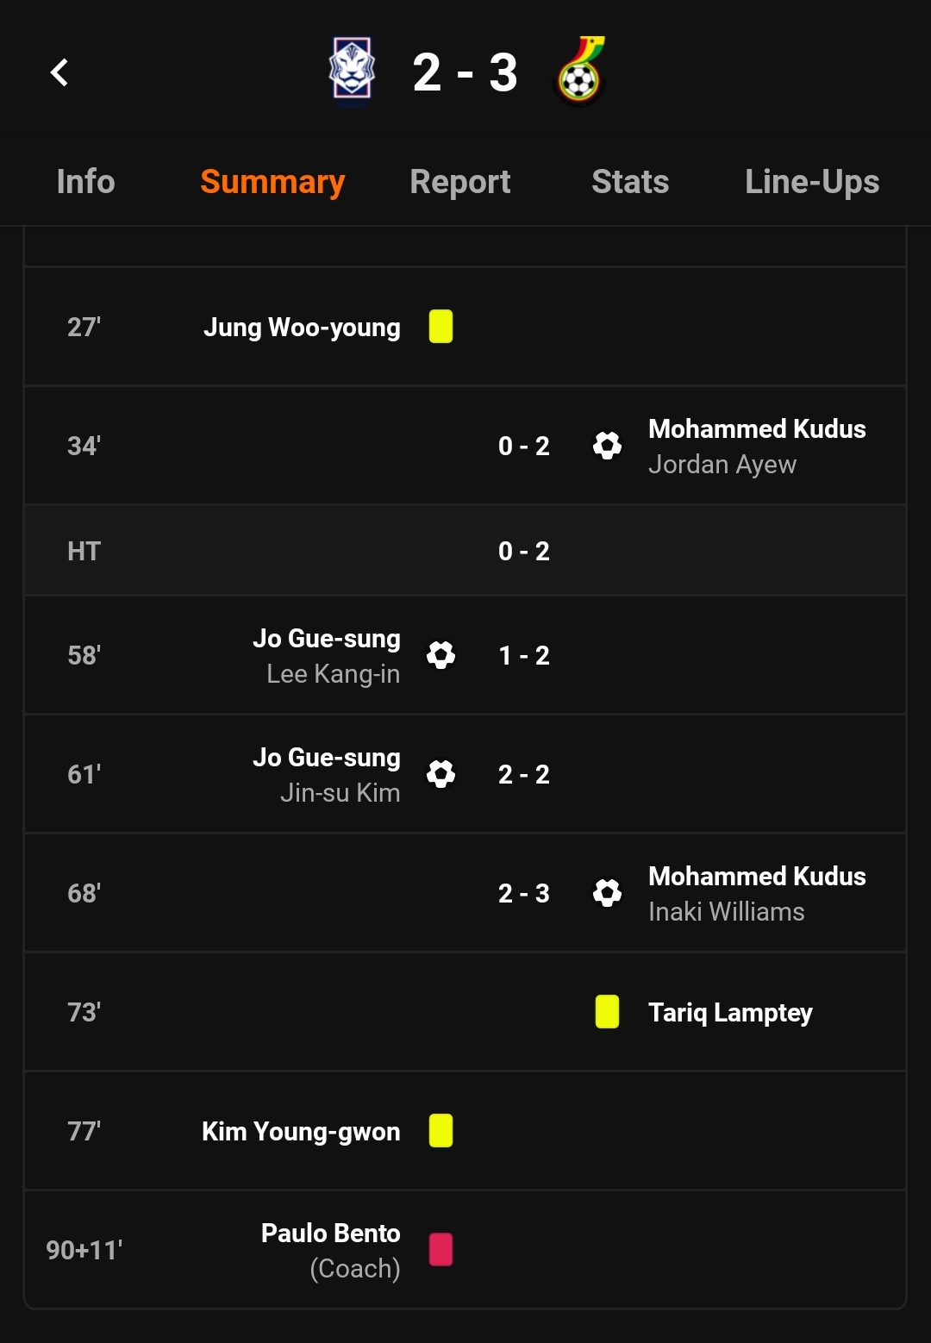Tap goal ball icon at 58'
The width and height of the screenshot is (931, 1343).
(441, 655)
